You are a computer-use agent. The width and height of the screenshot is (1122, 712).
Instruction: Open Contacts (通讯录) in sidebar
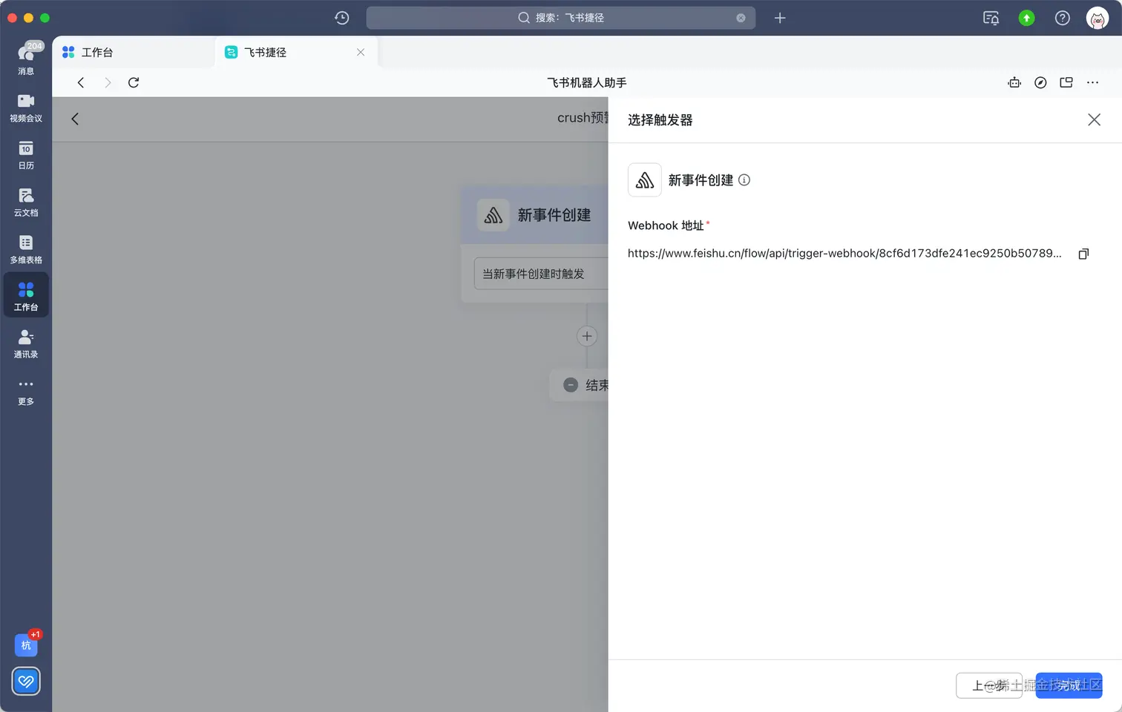(26, 343)
